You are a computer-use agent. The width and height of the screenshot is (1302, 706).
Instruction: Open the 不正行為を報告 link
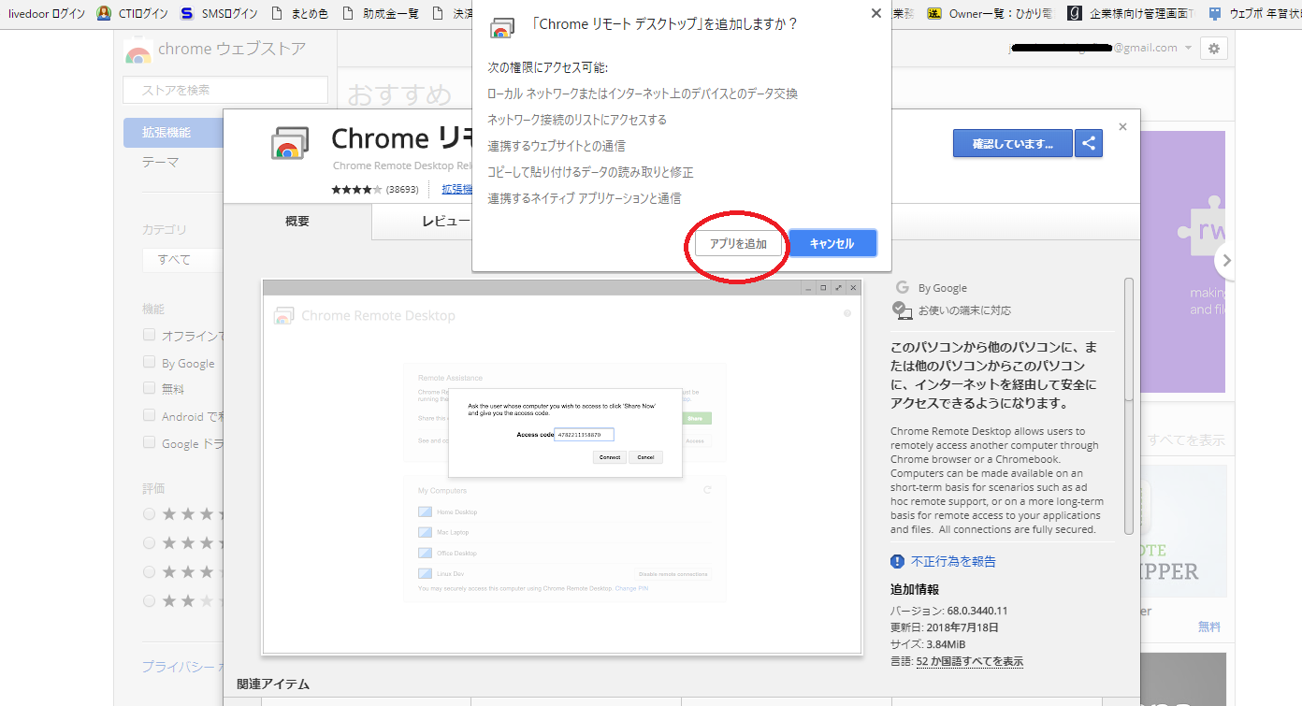pyautogui.click(x=953, y=561)
